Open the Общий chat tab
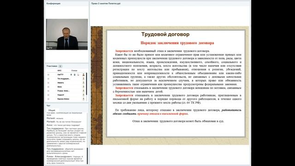Screen dimensions: 295x166 (x=52, y=110)
